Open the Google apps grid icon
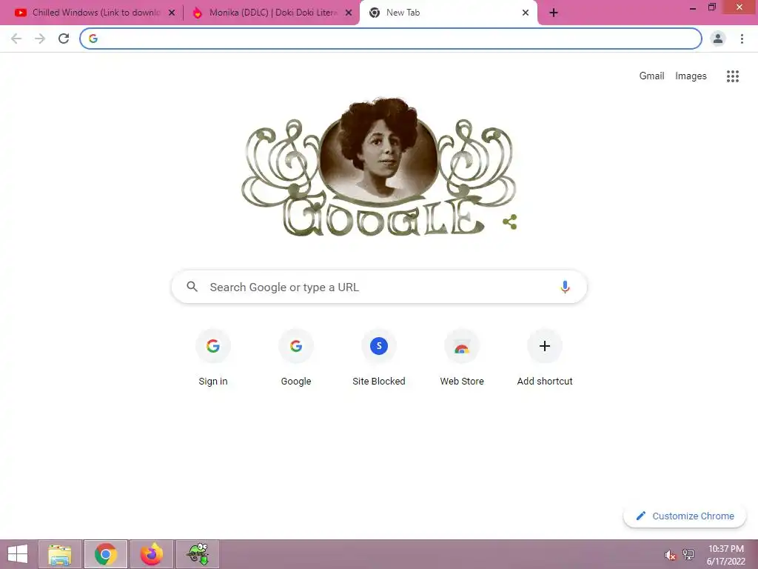The image size is (758, 569). [x=732, y=76]
